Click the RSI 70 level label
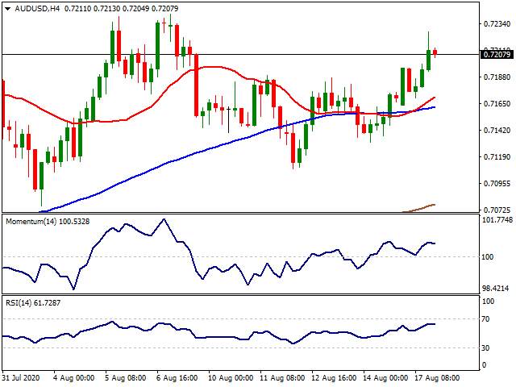This screenshot has width=516, height=387. (485, 319)
